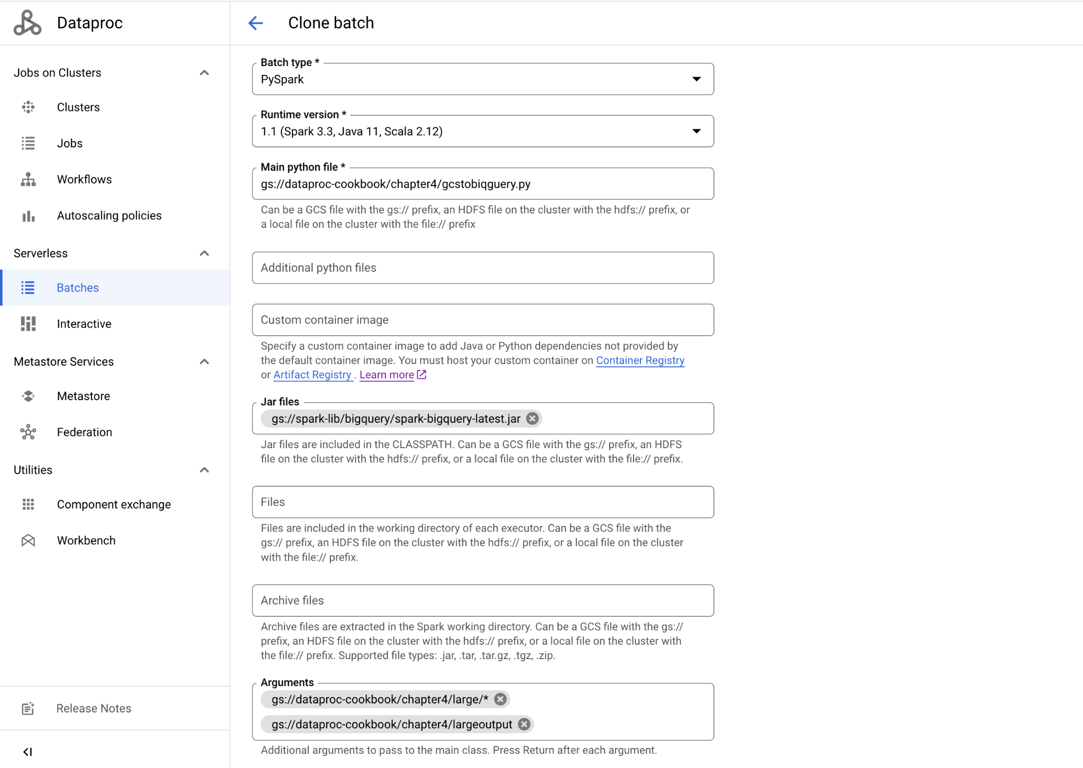Click the Interactive icon in sidebar
The height and width of the screenshot is (768, 1083).
pos(30,323)
